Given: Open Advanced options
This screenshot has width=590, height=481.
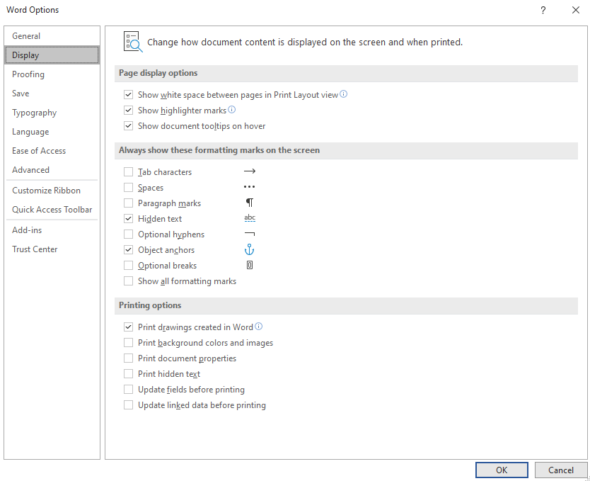Looking at the screenshot, I should 52,170.
